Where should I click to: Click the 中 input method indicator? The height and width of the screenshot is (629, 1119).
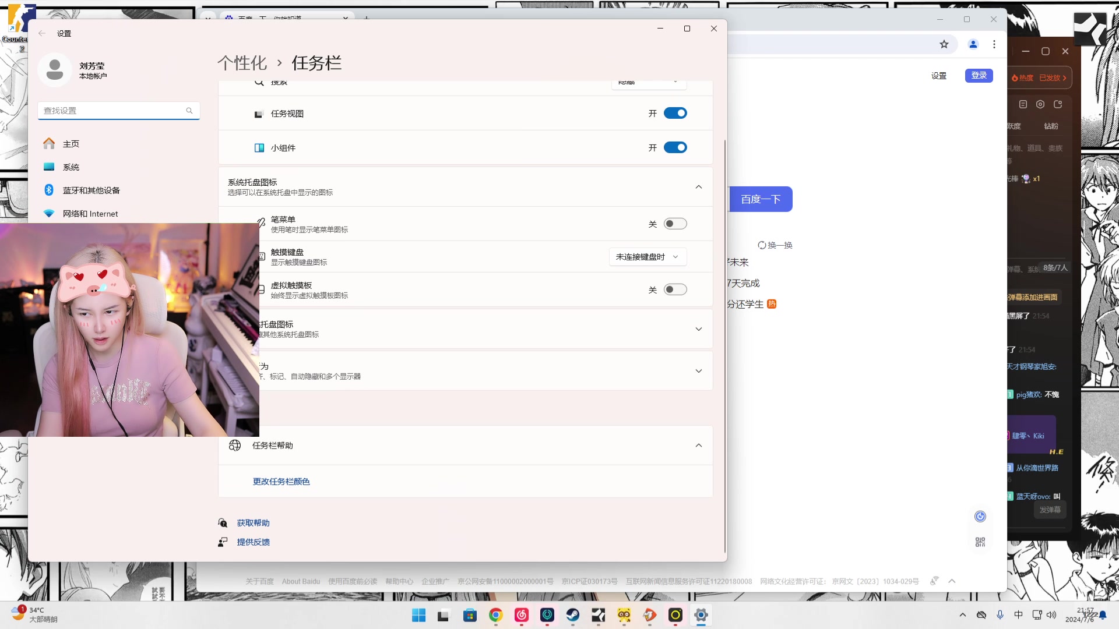(1018, 615)
